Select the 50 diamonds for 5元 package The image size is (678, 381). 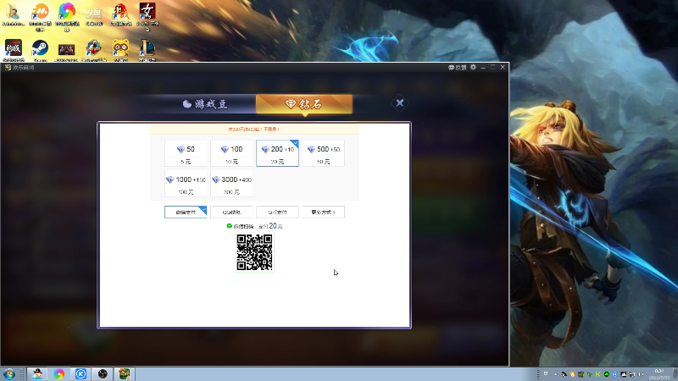point(186,153)
